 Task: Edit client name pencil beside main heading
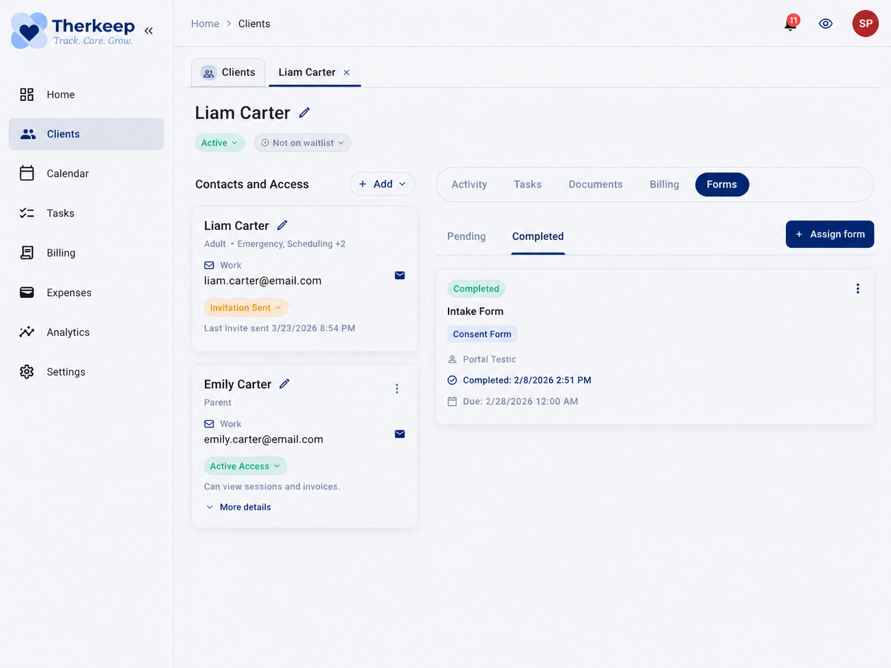coord(305,113)
